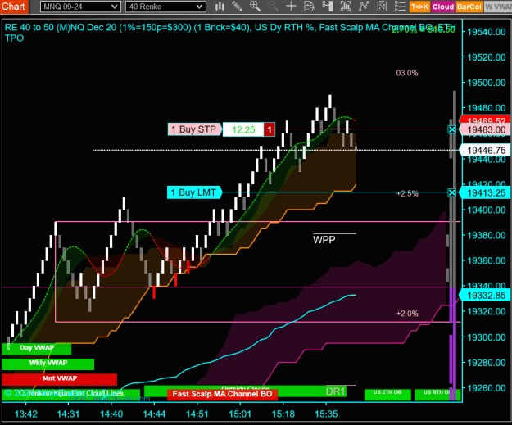The image size is (512, 425).
Task: Click the 14:31 time axis label
Action: coord(68,414)
